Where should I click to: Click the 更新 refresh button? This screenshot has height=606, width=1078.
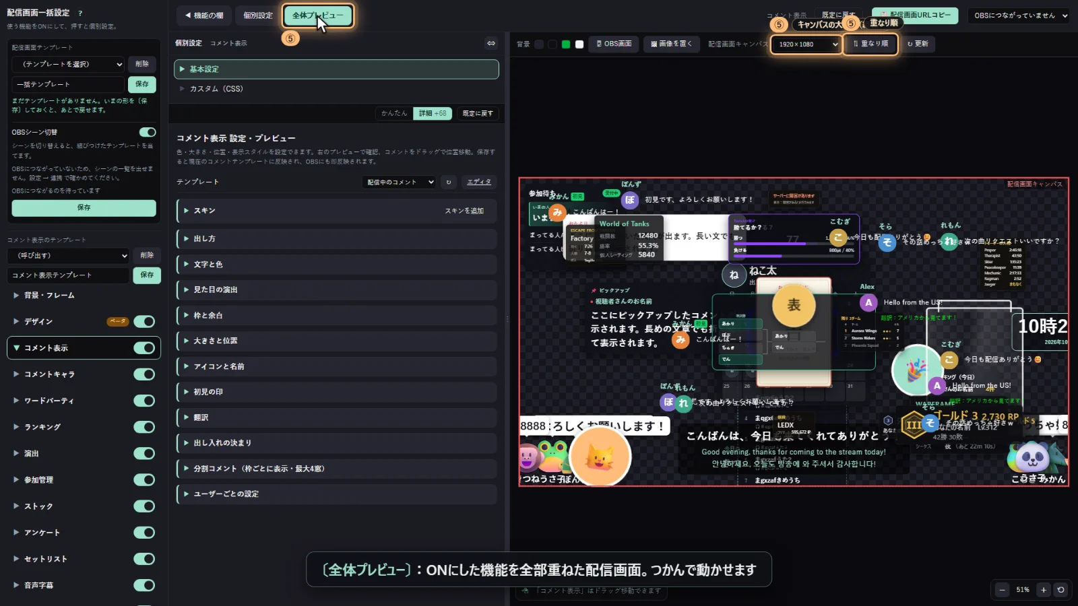918,44
